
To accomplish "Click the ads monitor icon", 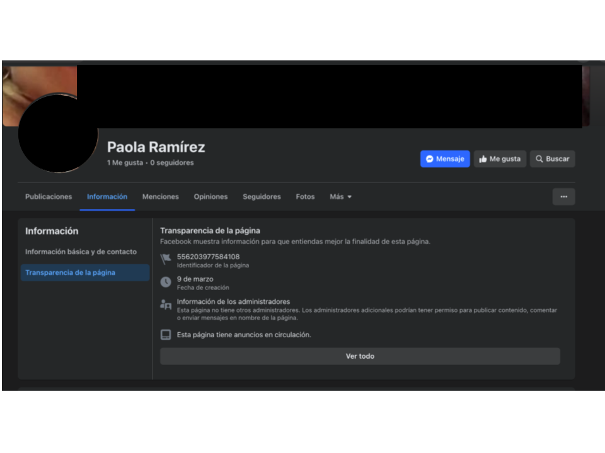I will click(166, 335).
